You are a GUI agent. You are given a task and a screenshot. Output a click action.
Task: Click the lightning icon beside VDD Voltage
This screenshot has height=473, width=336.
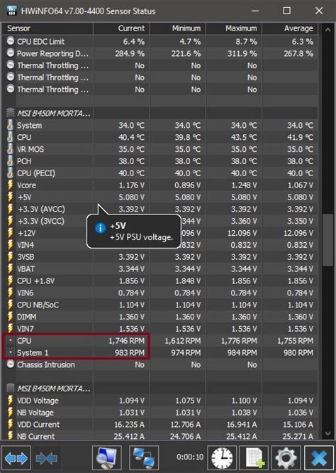point(10,401)
